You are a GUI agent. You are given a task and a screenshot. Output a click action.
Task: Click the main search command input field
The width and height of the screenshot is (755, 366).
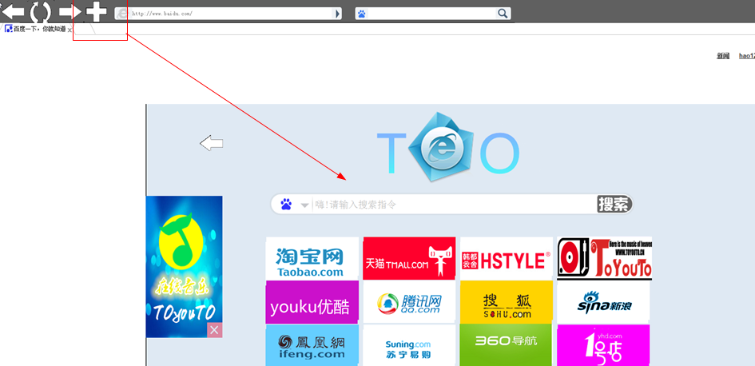pos(451,205)
